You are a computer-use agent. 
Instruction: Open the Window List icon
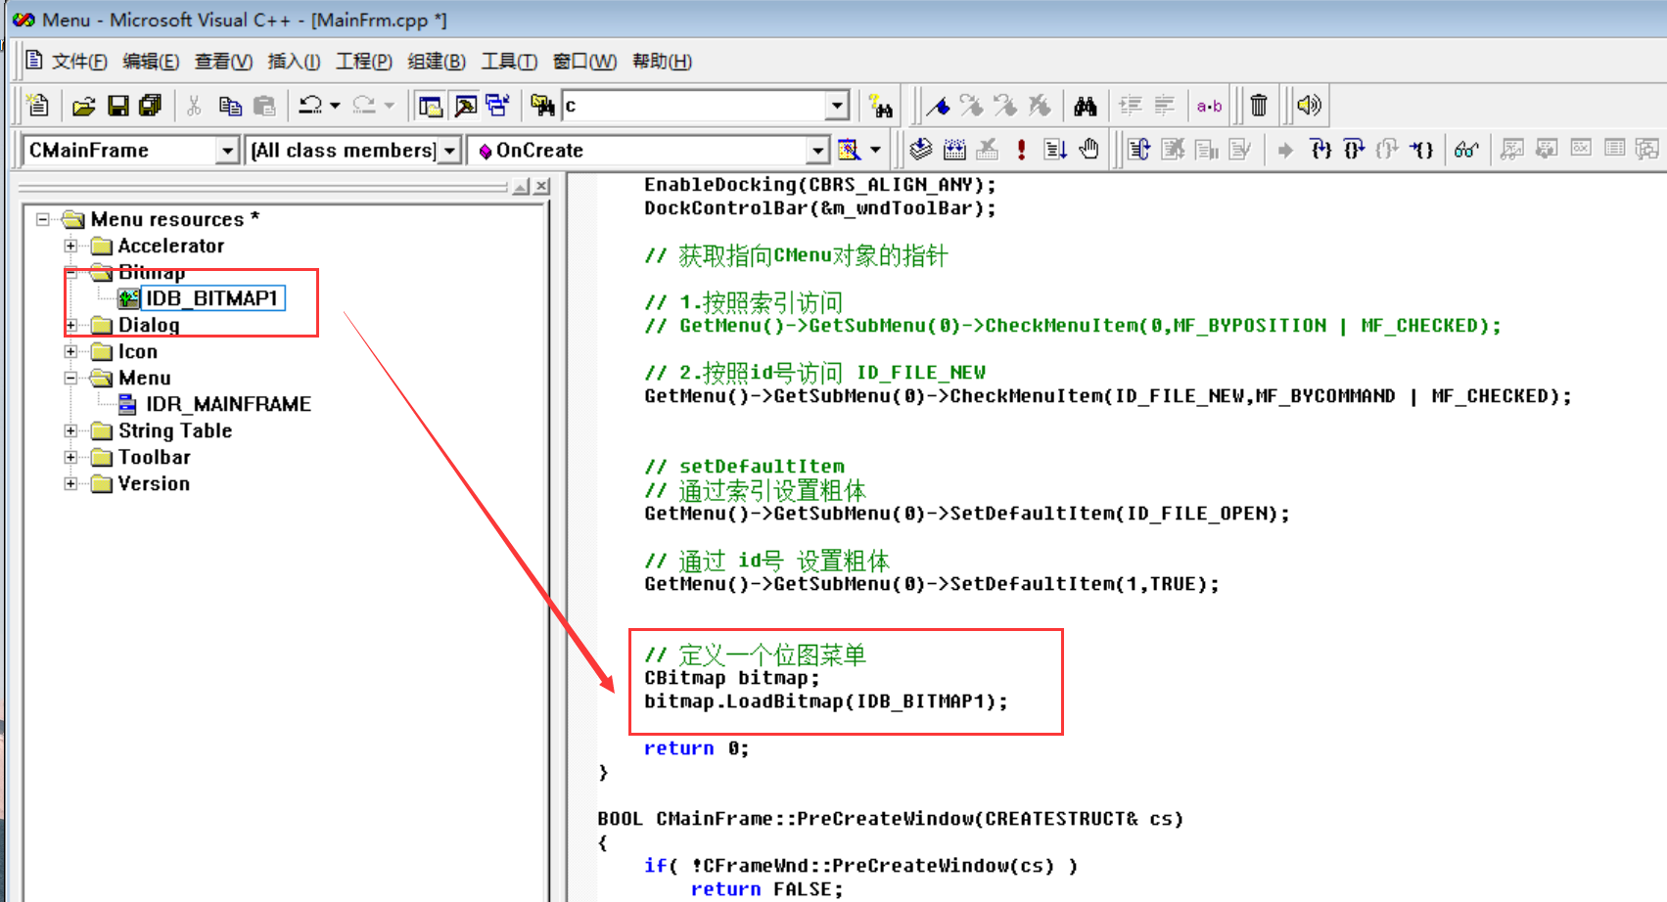click(x=497, y=106)
